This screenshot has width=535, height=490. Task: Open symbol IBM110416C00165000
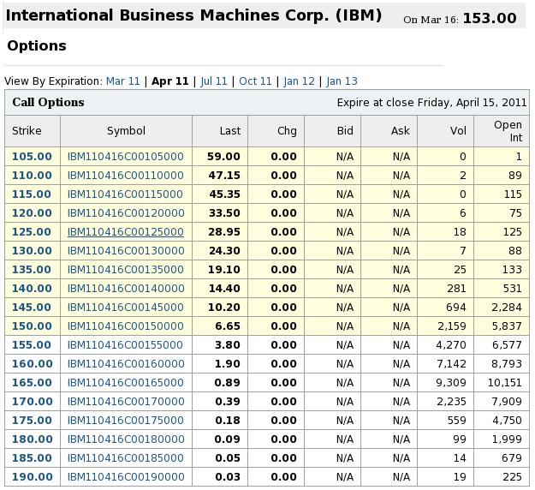coord(126,382)
